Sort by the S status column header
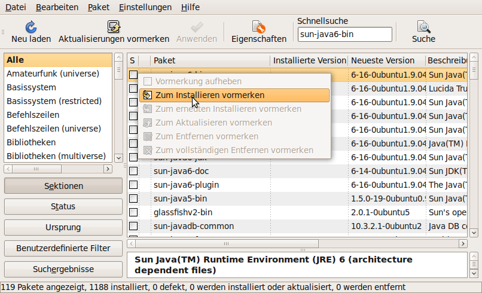The width and height of the screenshot is (482, 293). pos(133,60)
